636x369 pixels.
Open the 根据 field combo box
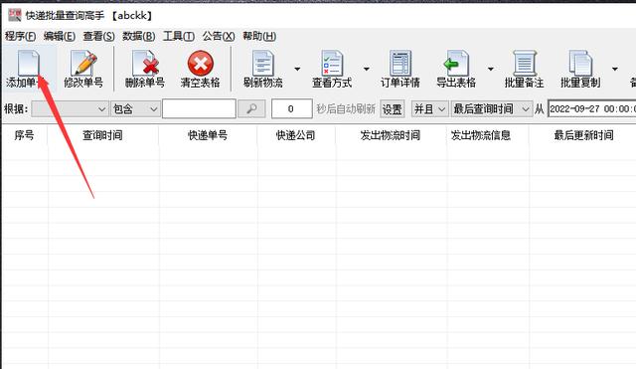(x=70, y=108)
